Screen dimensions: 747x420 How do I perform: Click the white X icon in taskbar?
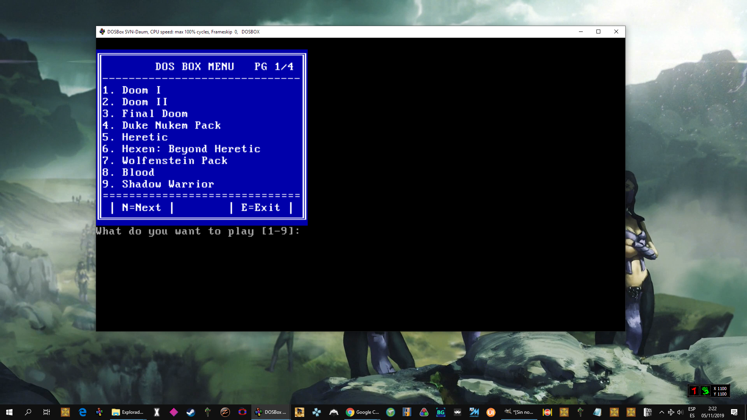(x=157, y=412)
